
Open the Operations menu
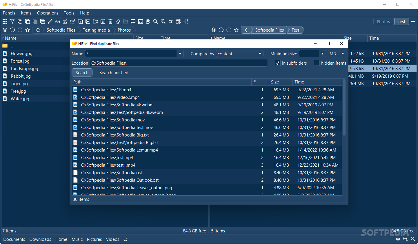48,13
